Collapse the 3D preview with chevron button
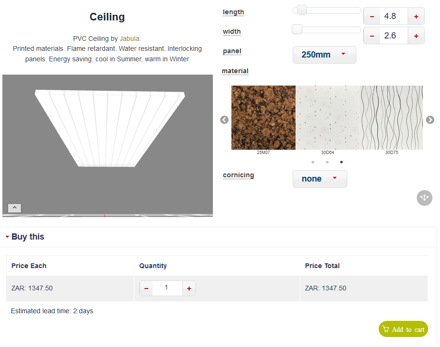 tap(14, 208)
